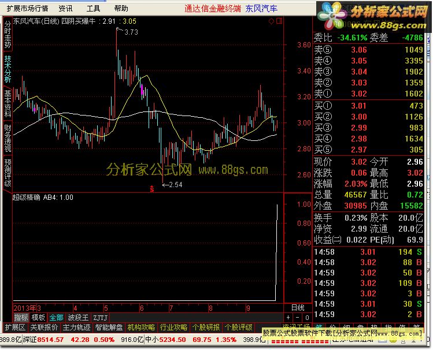This screenshot has height=350, width=433.
Task: Switch to the 基本资料 side tab
Action: pyautogui.click(x=8, y=103)
